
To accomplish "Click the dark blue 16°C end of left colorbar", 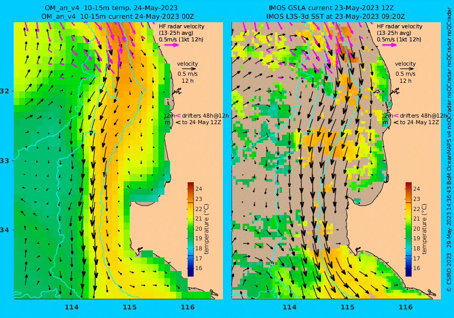I will 191,273.
